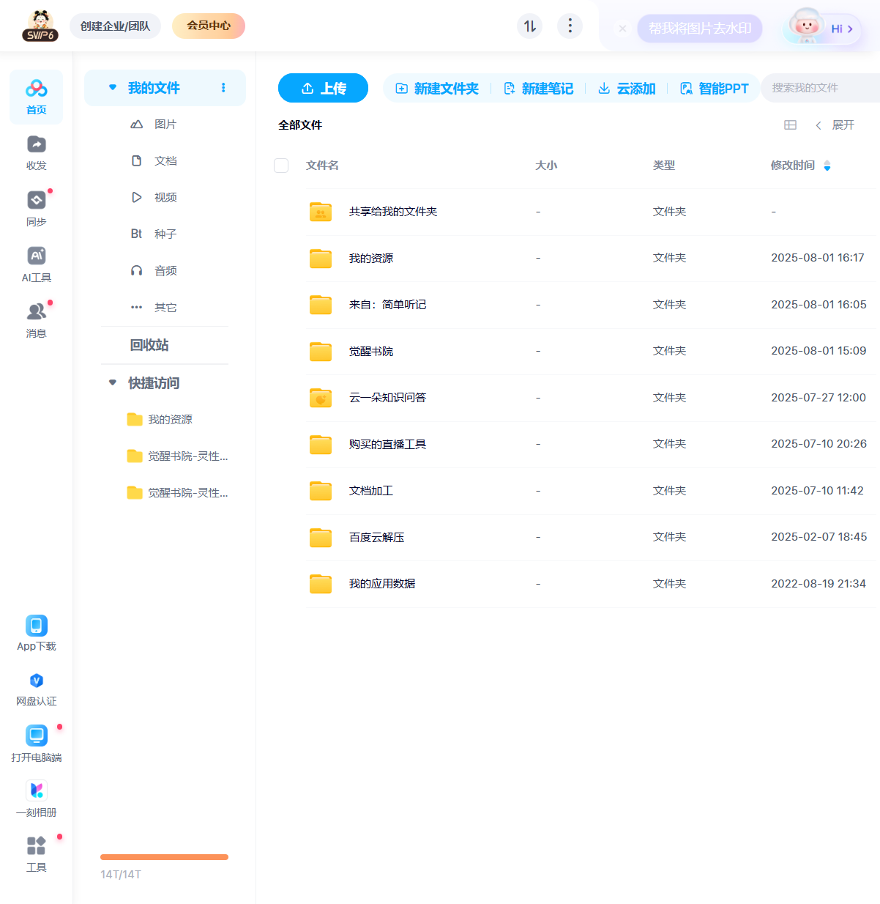Open 我的文件 more options dots
This screenshot has width=880, height=904.
[223, 88]
